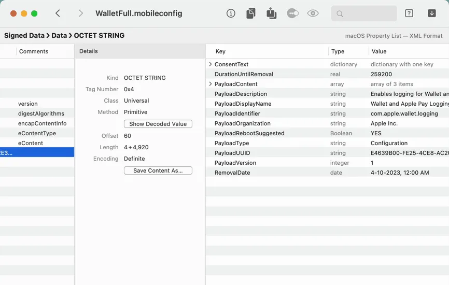The width and height of the screenshot is (449, 285).
Task: Expand the PayloadContent array row
Action: coord(211,84)
